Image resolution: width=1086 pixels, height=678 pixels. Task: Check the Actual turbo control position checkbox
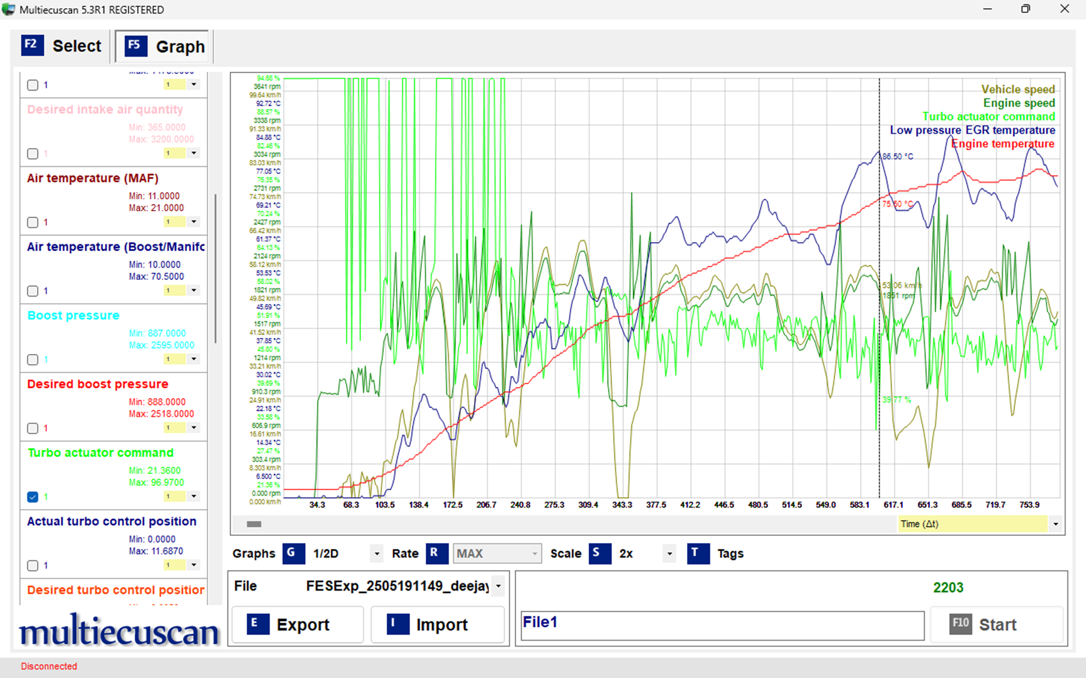(33, 565)
